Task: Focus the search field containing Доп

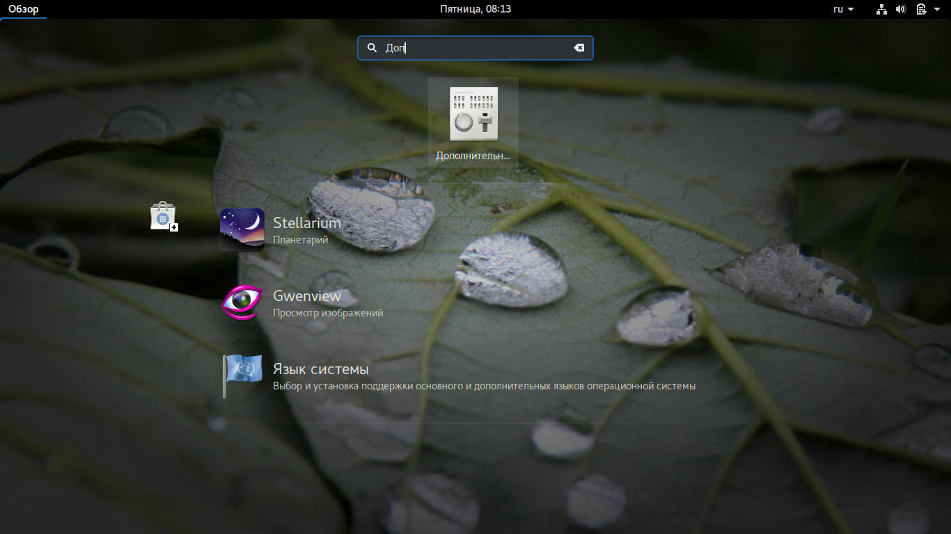Action: (475, 48)
